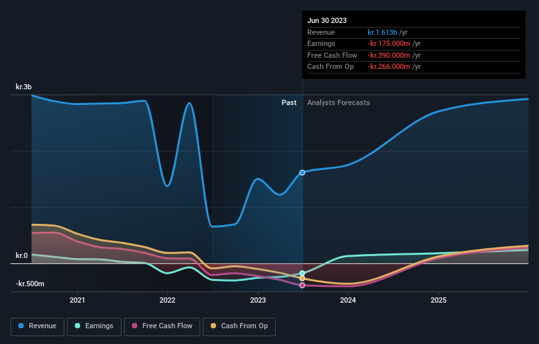539x344 pixels.
Task: Click the kr.3b y-axis label
Action: pyautogui.click(x=24, y=87)
